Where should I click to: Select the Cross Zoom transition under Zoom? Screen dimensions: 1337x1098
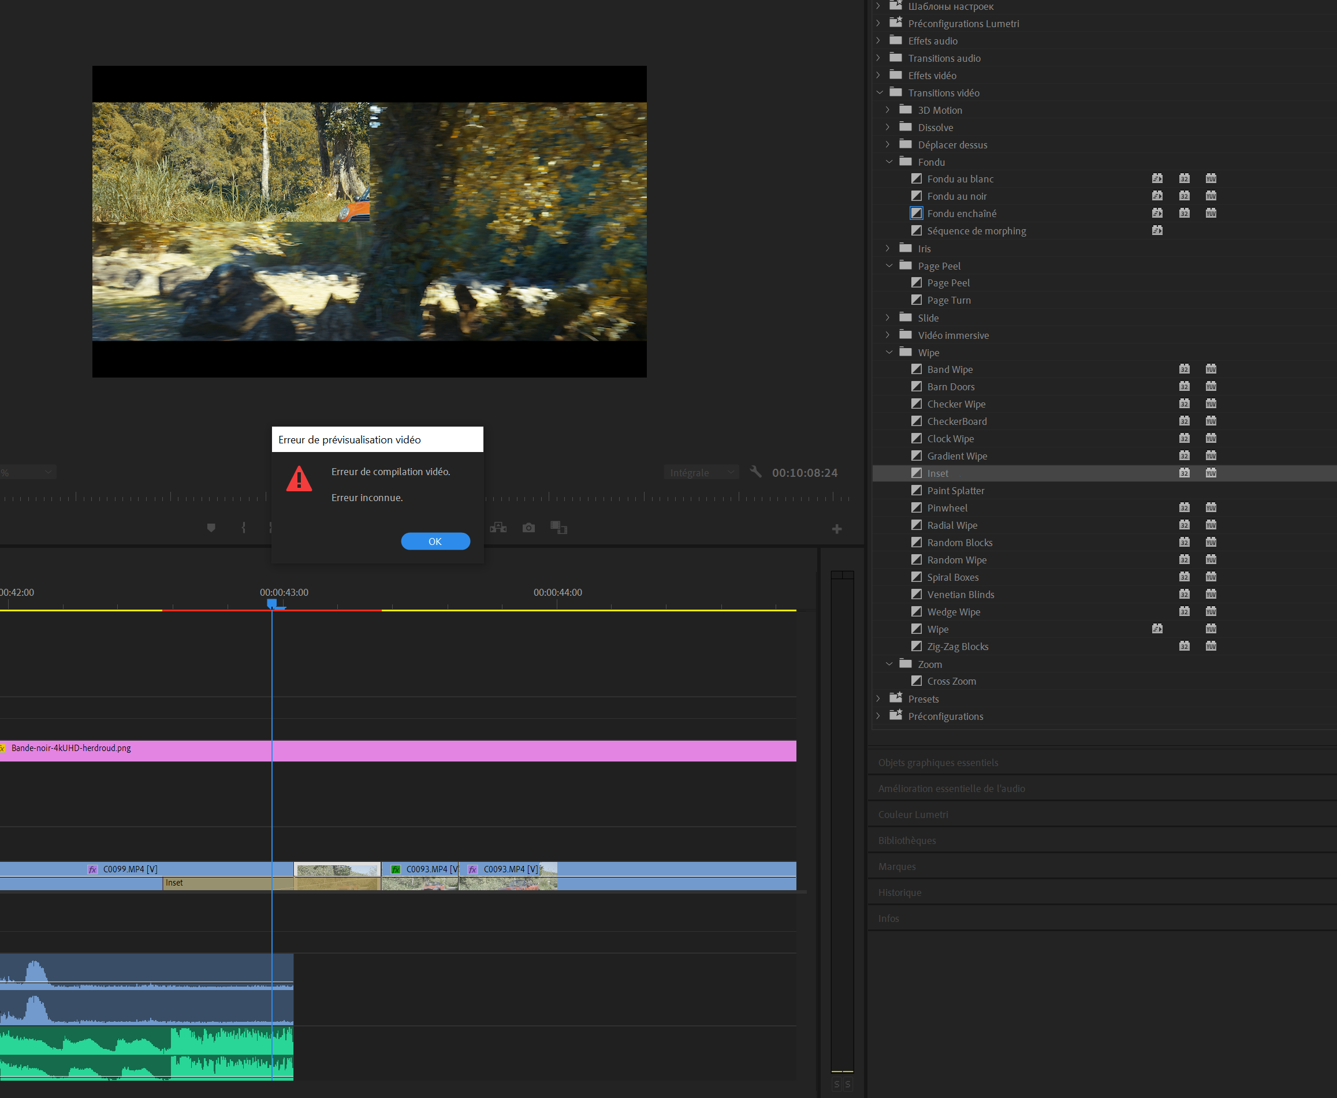(x=951, y=681)
